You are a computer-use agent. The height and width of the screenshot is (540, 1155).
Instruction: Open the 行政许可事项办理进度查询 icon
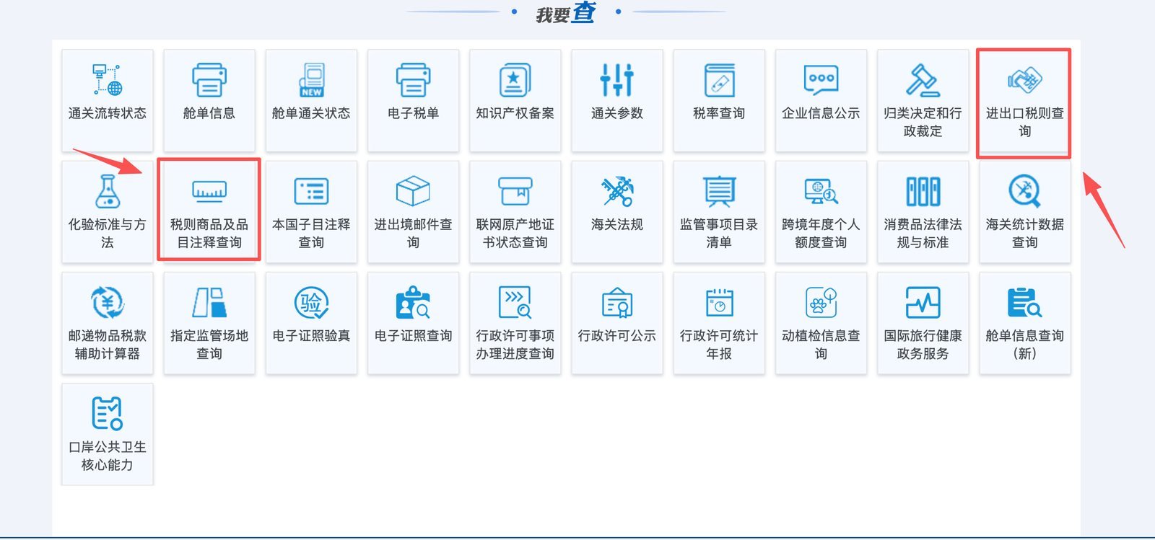515,302
